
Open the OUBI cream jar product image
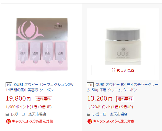coord(123,44)
